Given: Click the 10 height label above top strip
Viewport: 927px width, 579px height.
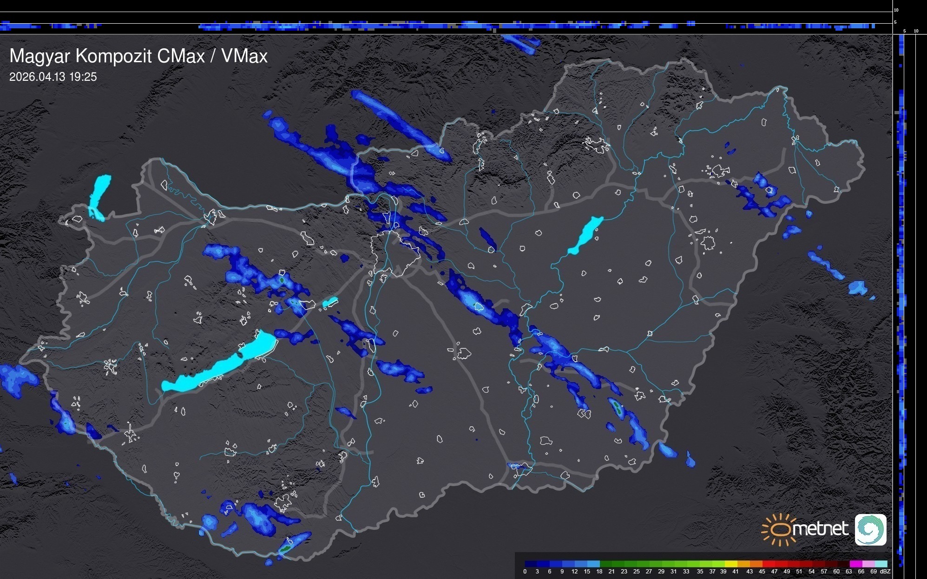Looking at the screenshot, I should (x=896, y=10).
